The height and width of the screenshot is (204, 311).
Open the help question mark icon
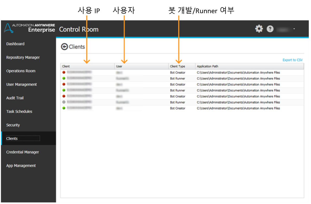[270, 29]
